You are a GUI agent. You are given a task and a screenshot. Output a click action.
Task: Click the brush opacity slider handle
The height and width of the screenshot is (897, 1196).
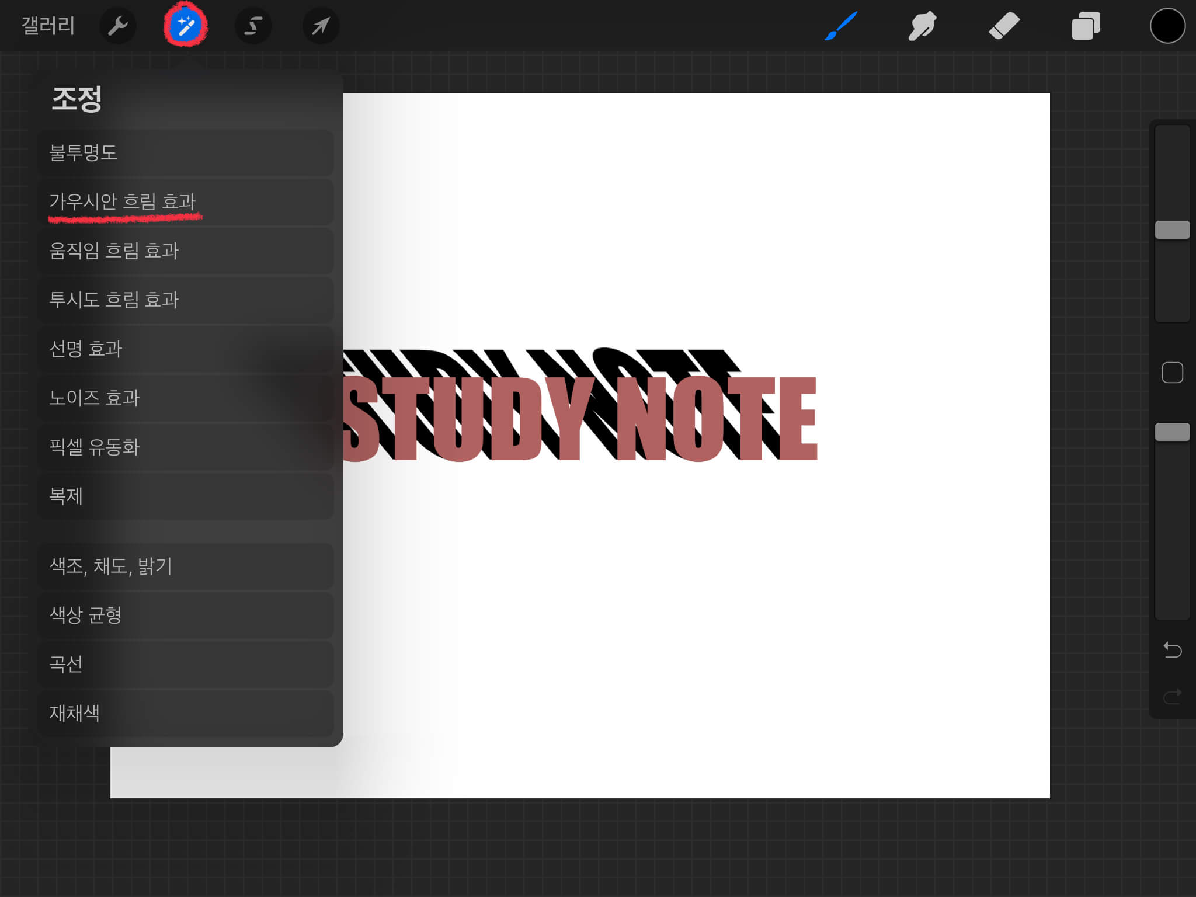pyautogui.click(x=1172, y=432)
